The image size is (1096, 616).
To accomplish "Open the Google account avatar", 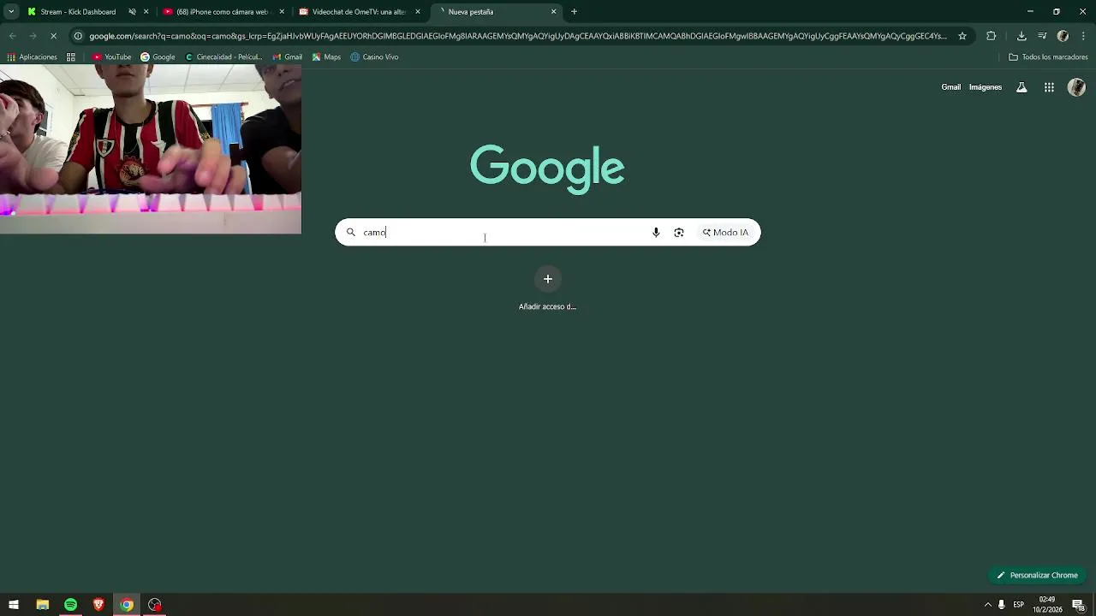I will (x=1077, y=87).
